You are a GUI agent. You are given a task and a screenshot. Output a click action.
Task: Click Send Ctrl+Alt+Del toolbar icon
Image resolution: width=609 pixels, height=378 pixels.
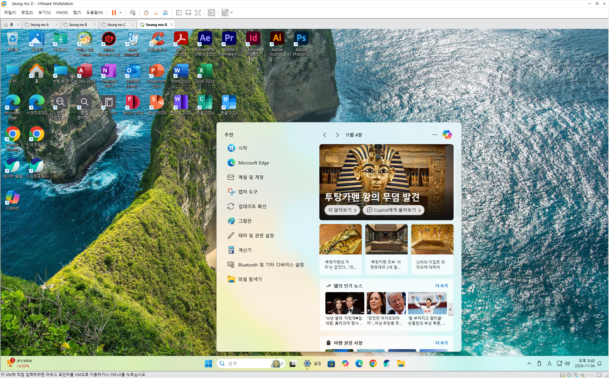pyautogui.click(x=133, y=13)
